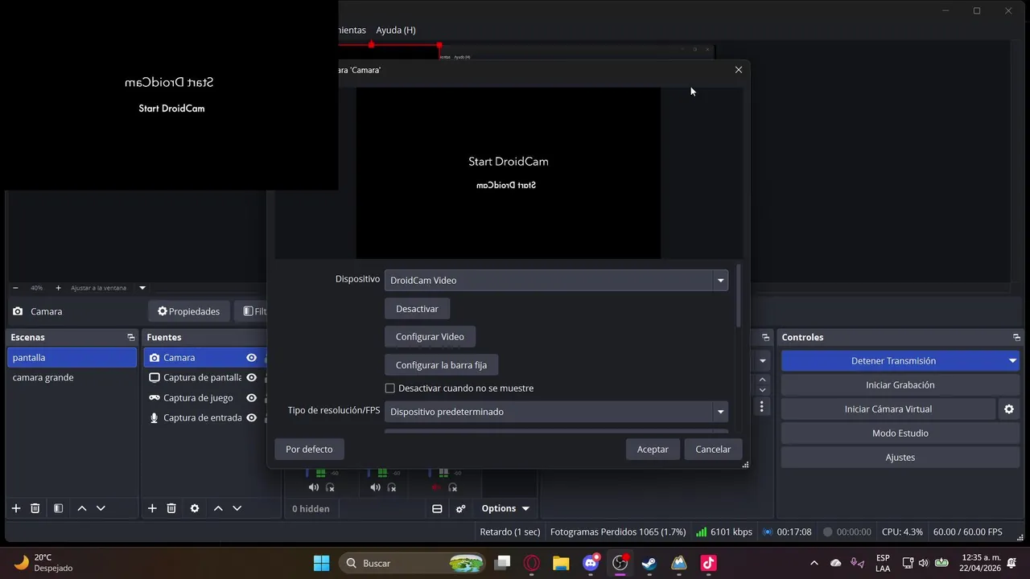The image size is (1030, 579).
Task: Confirm the dialog with Aceptar
Action: click(x=653, y=450)
